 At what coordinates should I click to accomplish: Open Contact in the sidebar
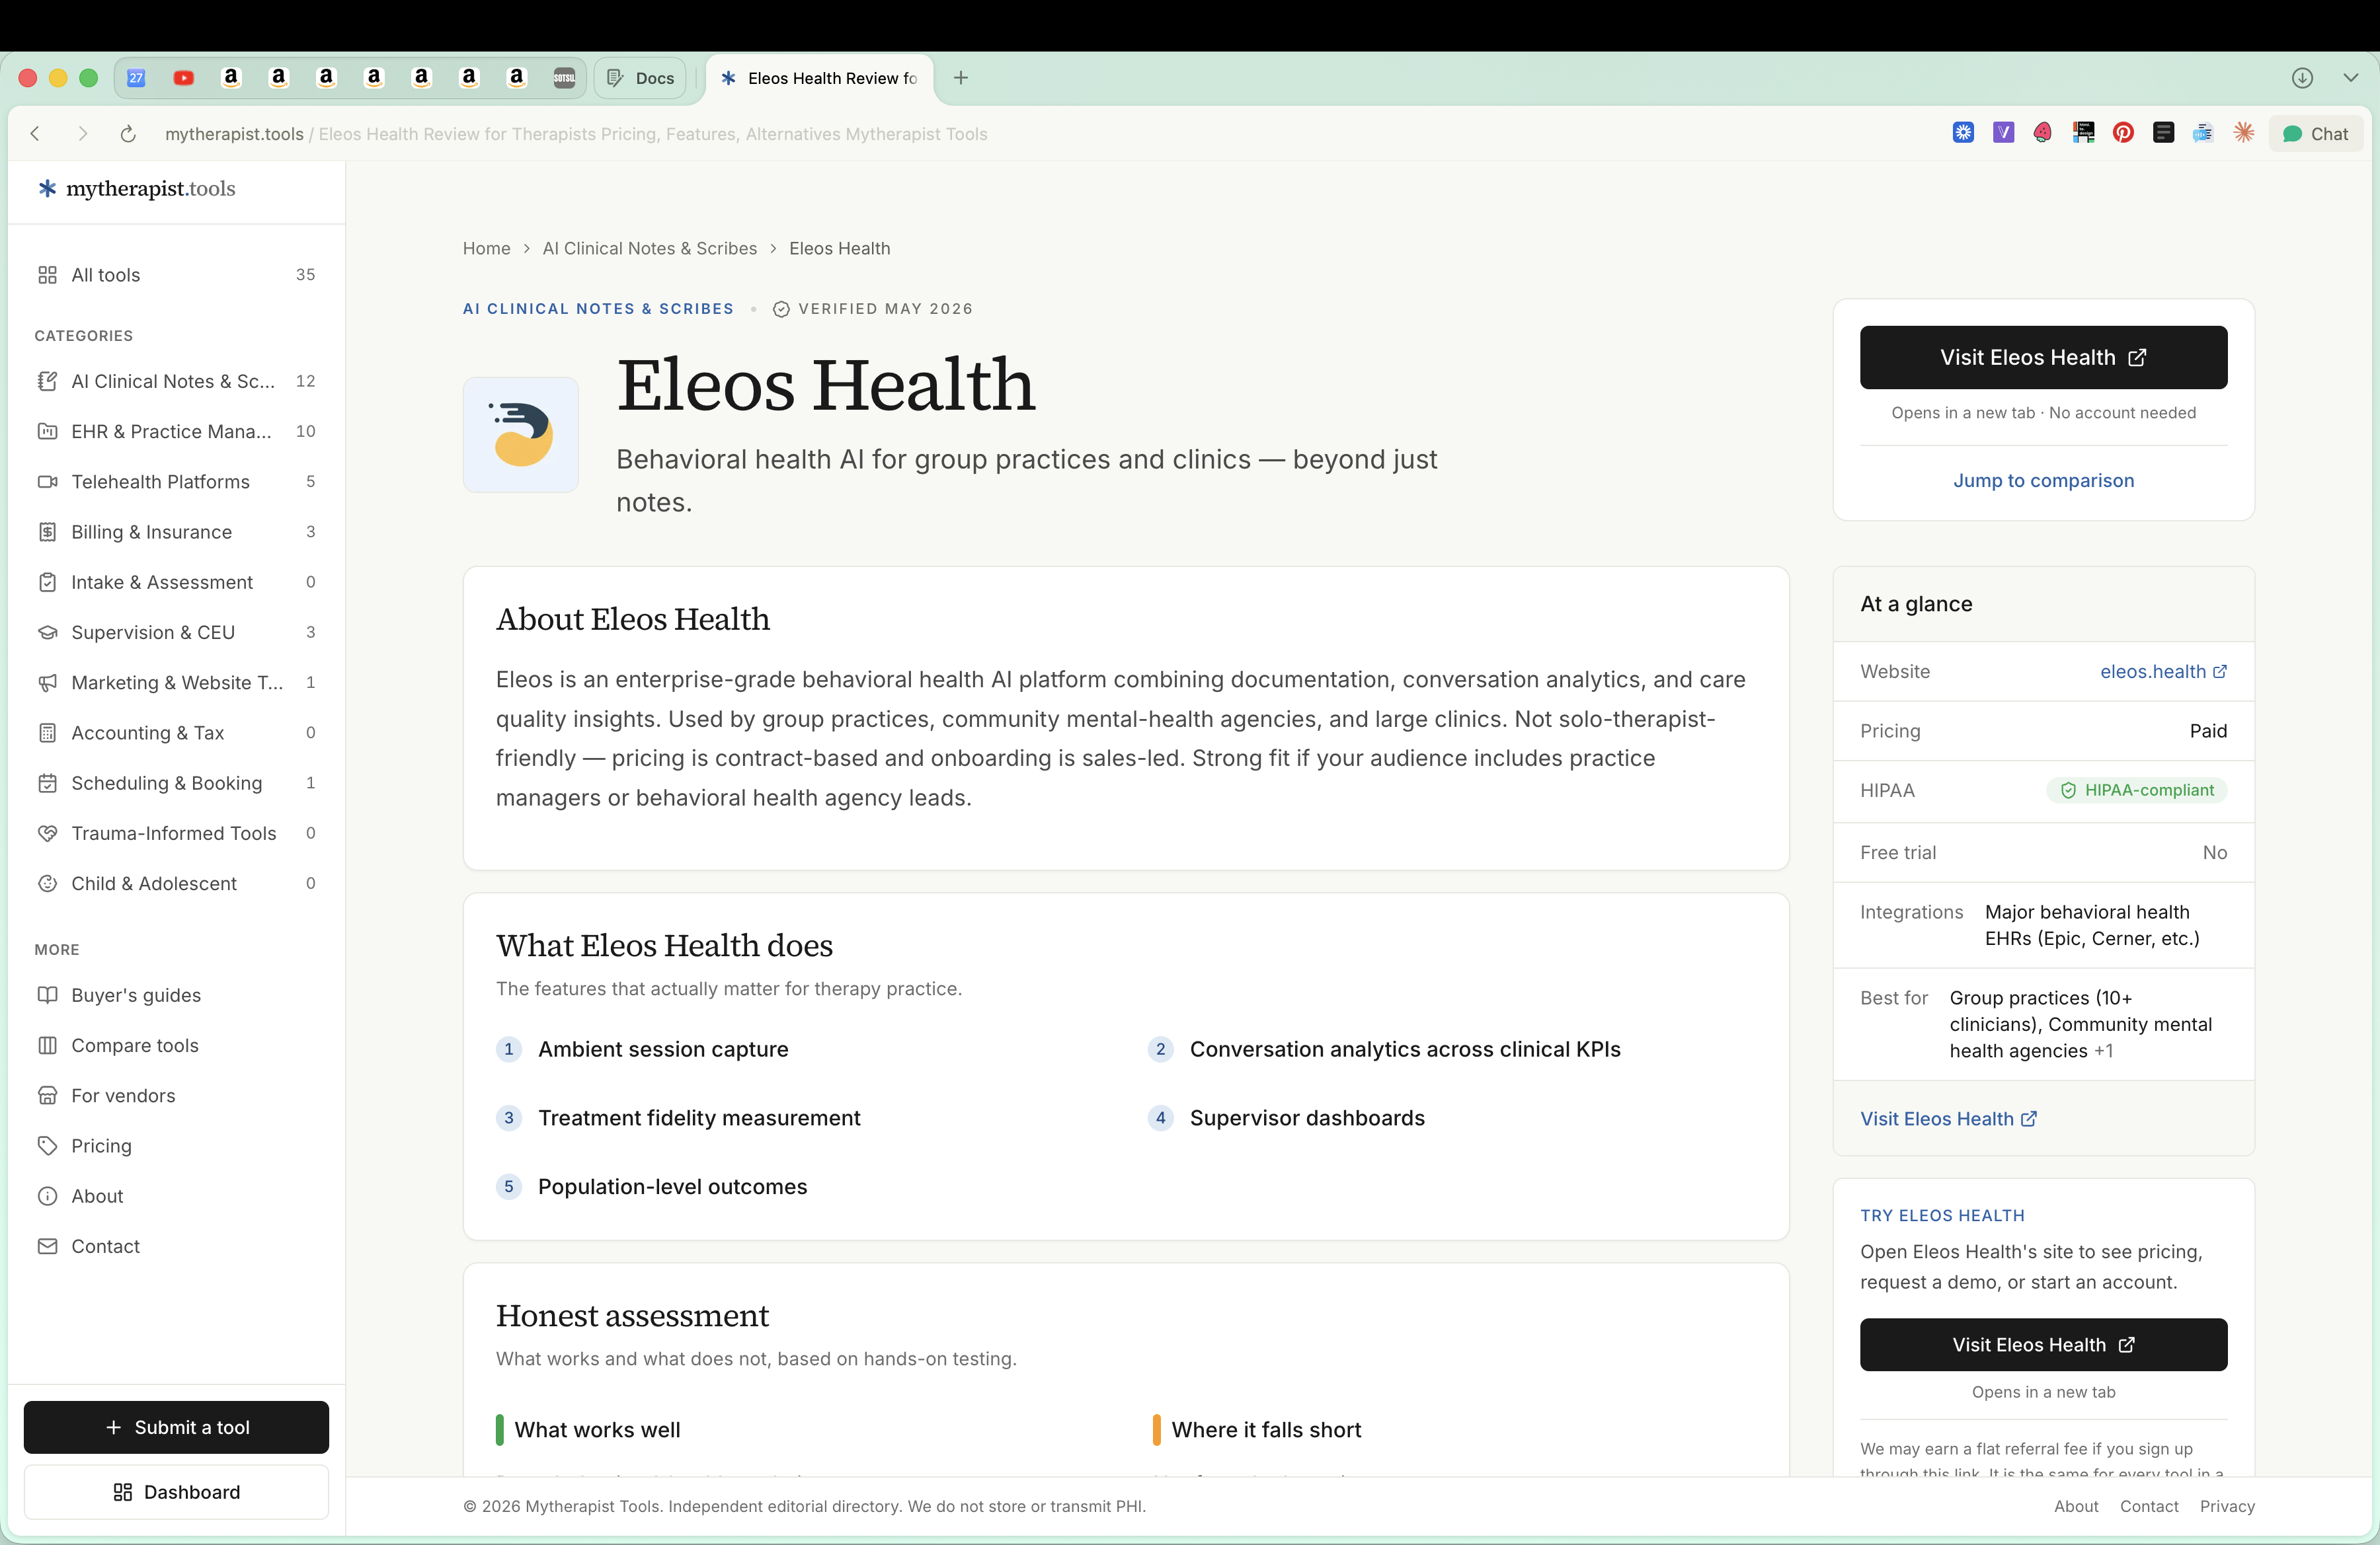(x=177, y=1246)
